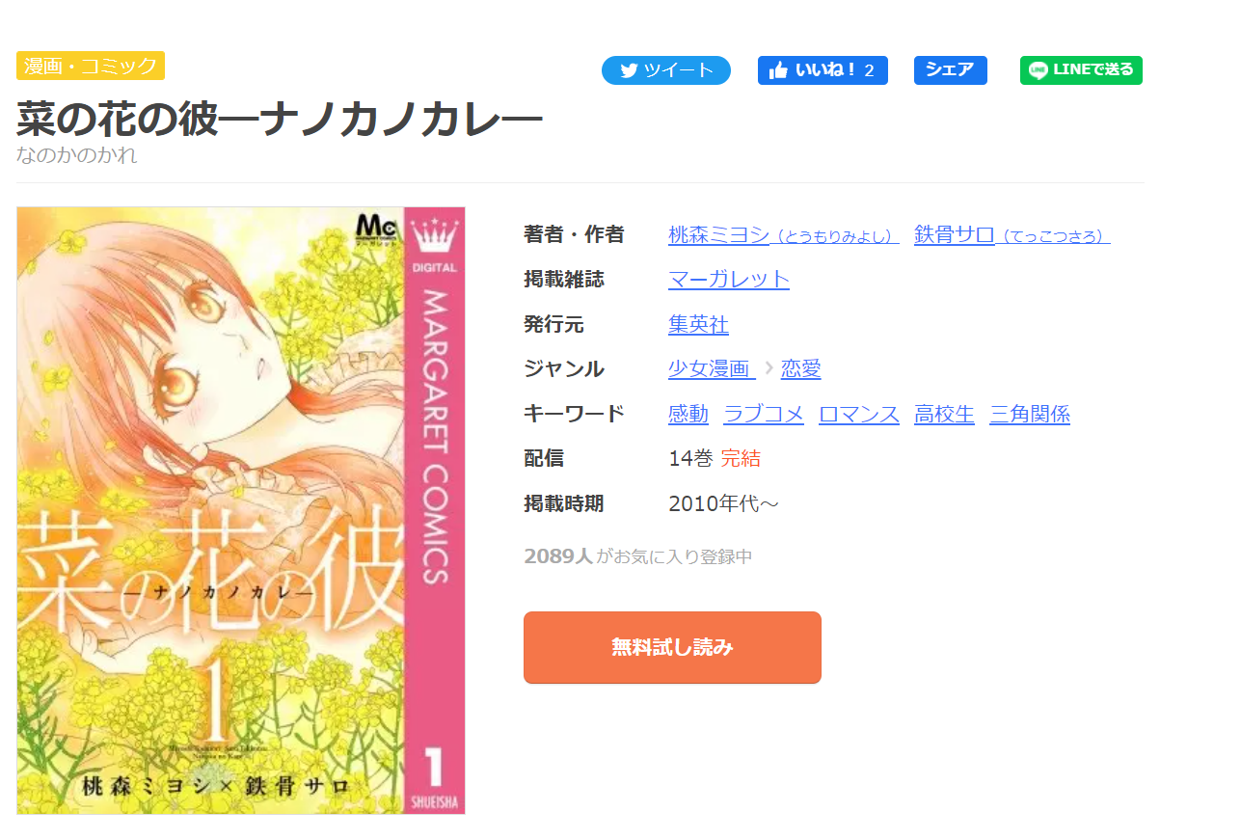The width and height of the screenshot is (1241, 839).
Task: Select the 恋愛 sub-genre link
Action: click(x=800, y=368)
